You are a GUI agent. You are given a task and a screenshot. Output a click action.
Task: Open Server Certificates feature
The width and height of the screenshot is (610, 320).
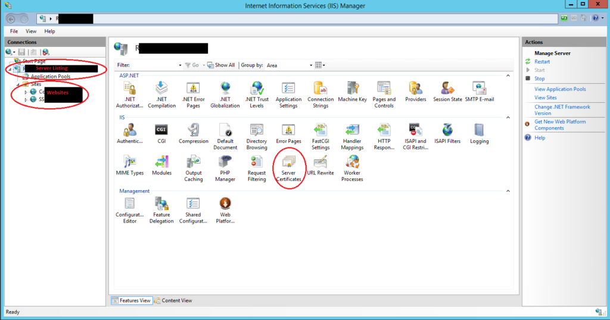[x=288, y=168]
